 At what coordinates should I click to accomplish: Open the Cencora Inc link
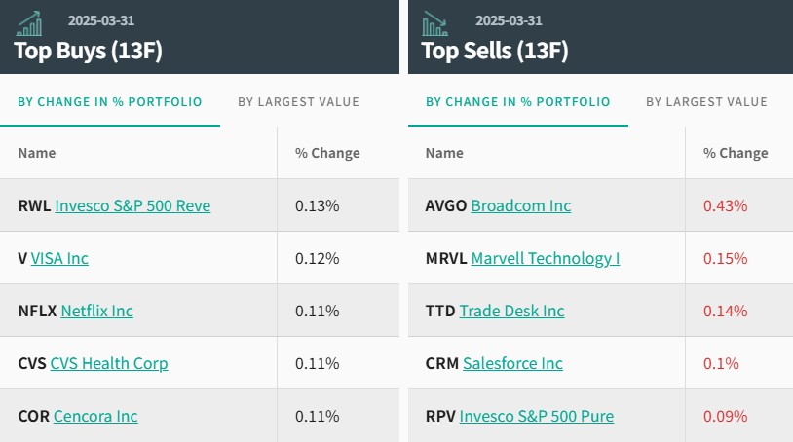pyautogui.click(x=95, y=416)
